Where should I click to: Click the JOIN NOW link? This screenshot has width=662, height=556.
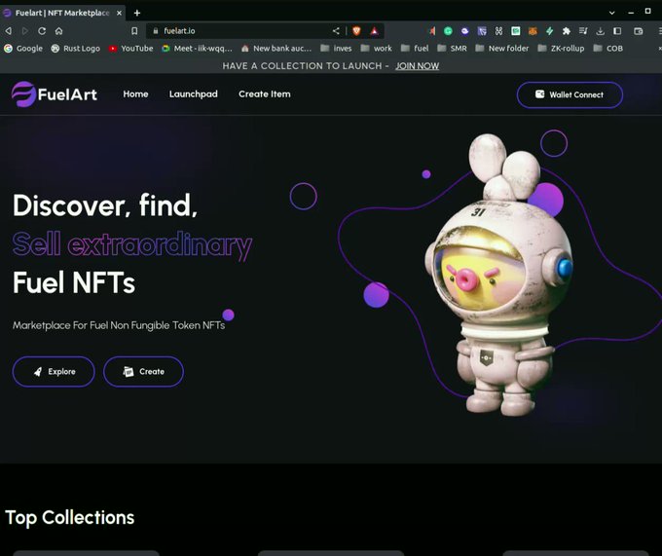417,66
